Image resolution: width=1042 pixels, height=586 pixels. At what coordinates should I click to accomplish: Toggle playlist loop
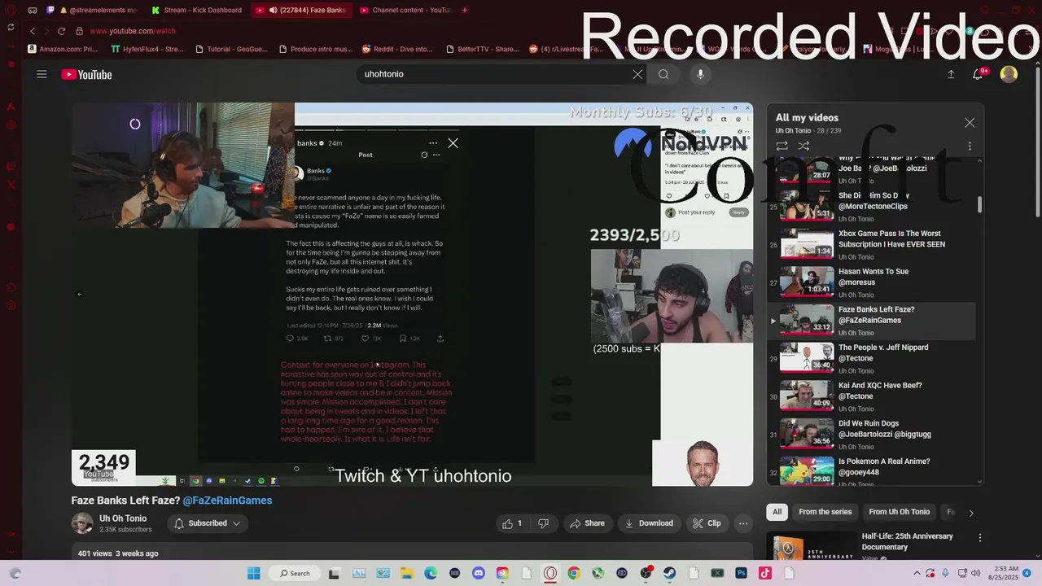point(781,146)
